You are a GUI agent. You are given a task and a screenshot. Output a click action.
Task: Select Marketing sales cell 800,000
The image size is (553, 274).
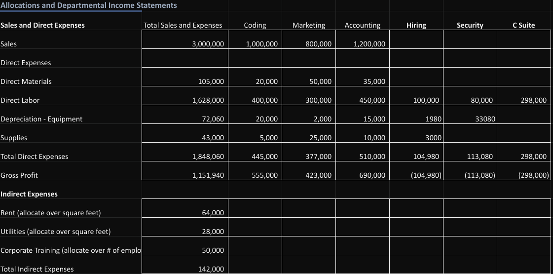coord(309,39)
